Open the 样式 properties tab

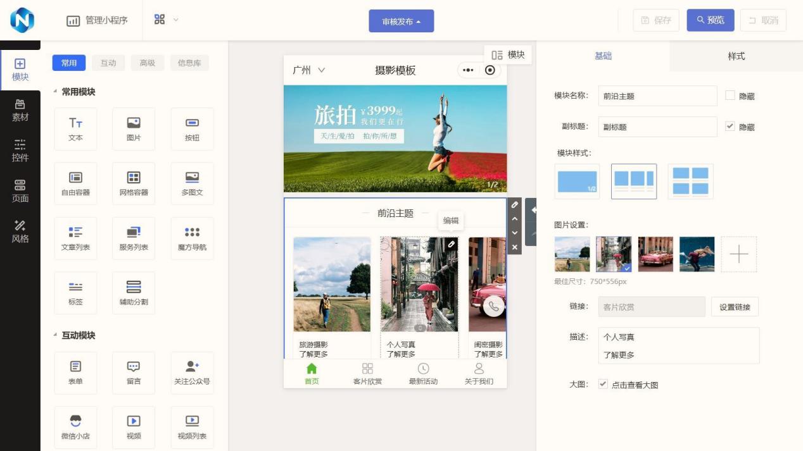pos(736,56)
